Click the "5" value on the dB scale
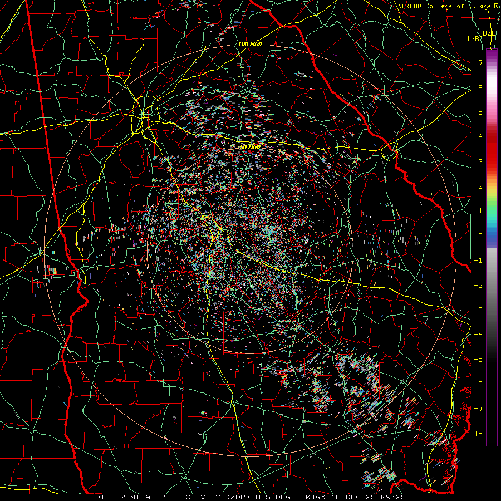501x501 pixels. point(480,112)
